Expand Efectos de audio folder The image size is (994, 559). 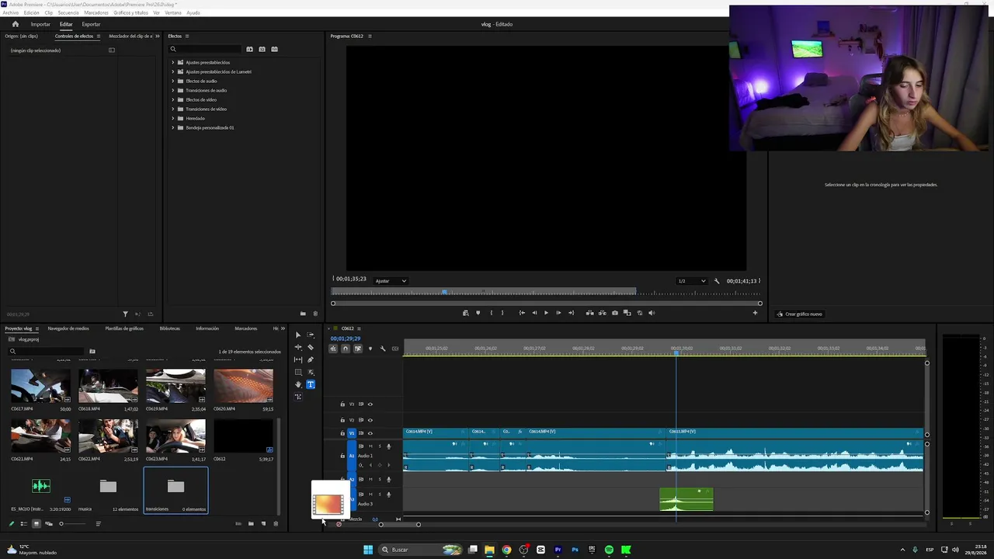172,81
